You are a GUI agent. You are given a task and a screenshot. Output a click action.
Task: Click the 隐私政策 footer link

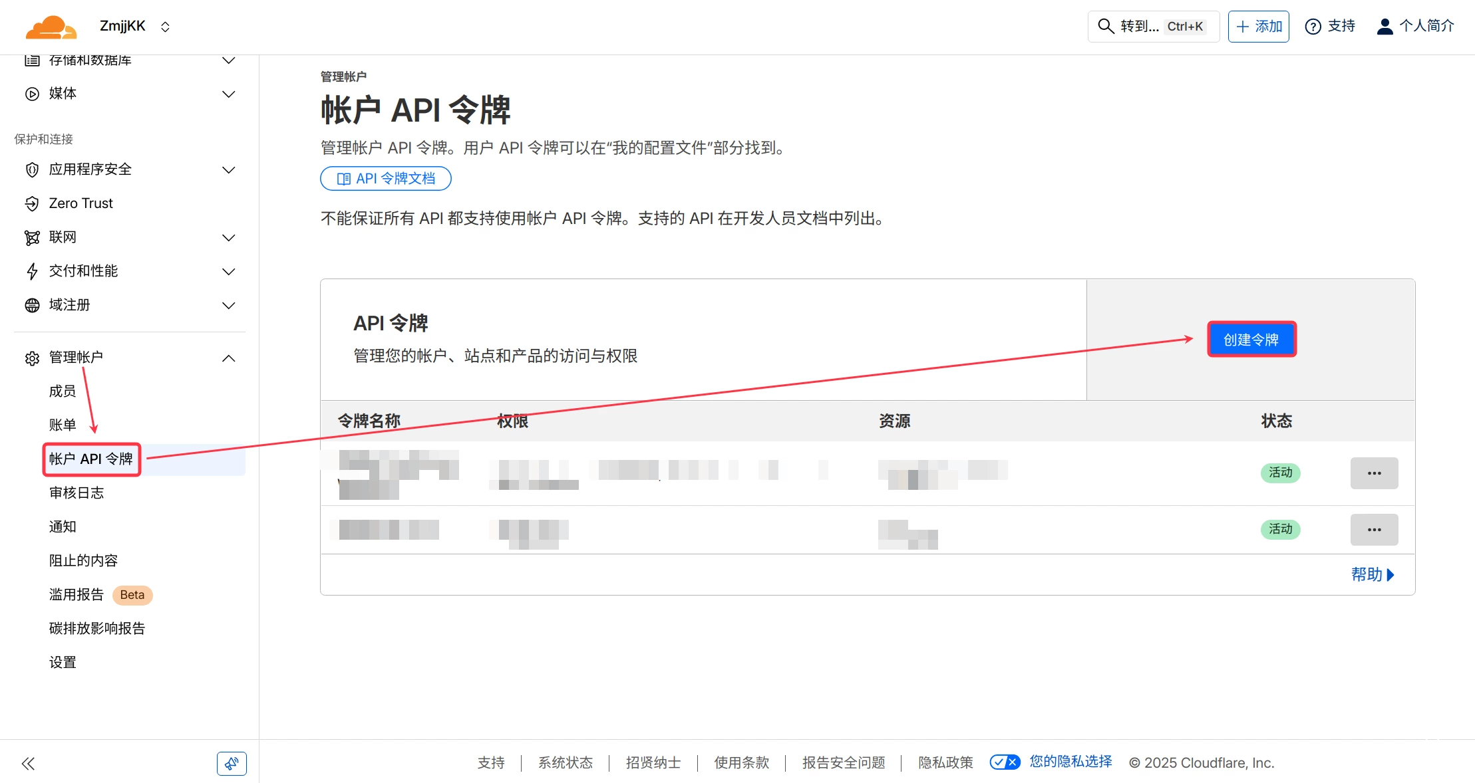click(944, 762)
